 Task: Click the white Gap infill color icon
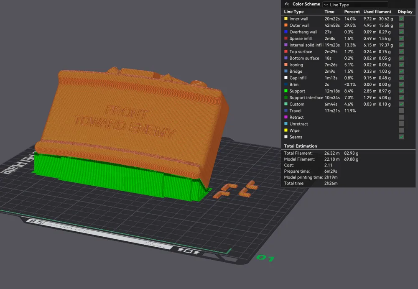point(286,78)
